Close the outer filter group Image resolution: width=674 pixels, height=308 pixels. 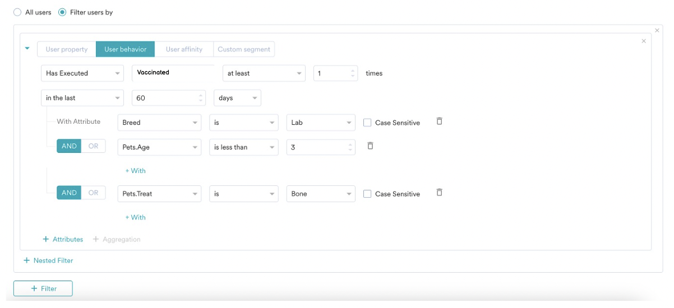click(657, 30)
